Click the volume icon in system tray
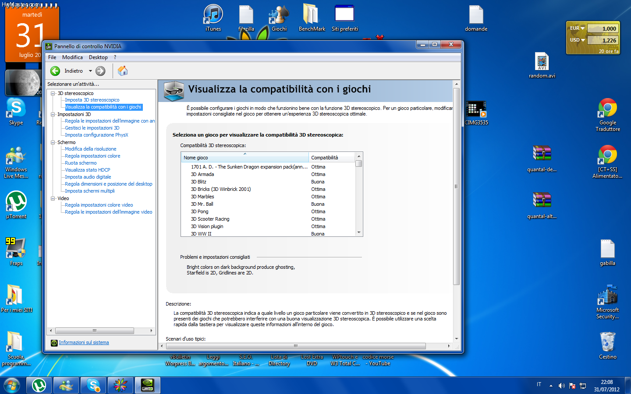Image resolution: width=631 pixels, height=394 pixels. click(561, 386)
